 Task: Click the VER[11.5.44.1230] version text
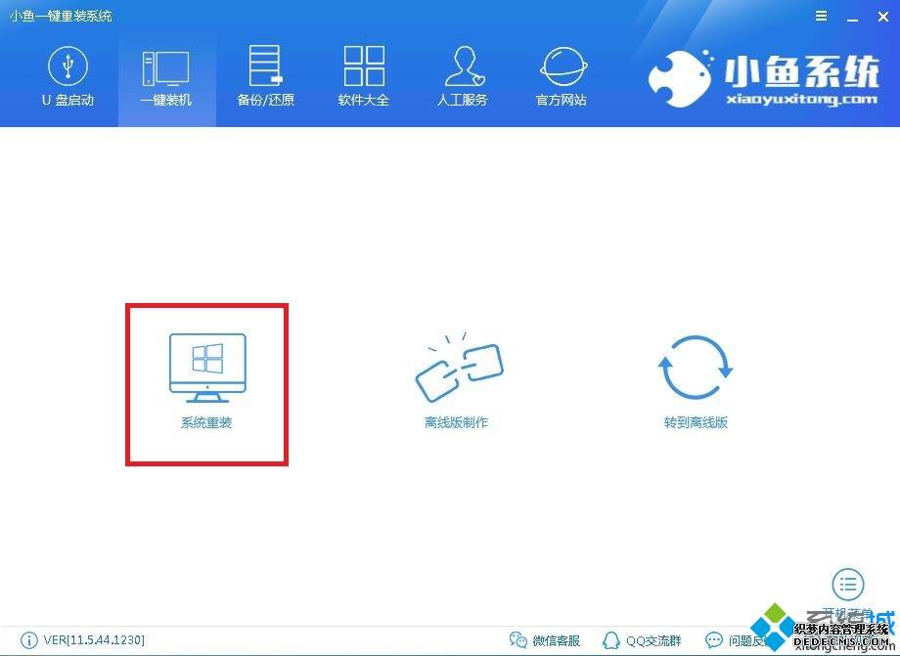(94, 640)
